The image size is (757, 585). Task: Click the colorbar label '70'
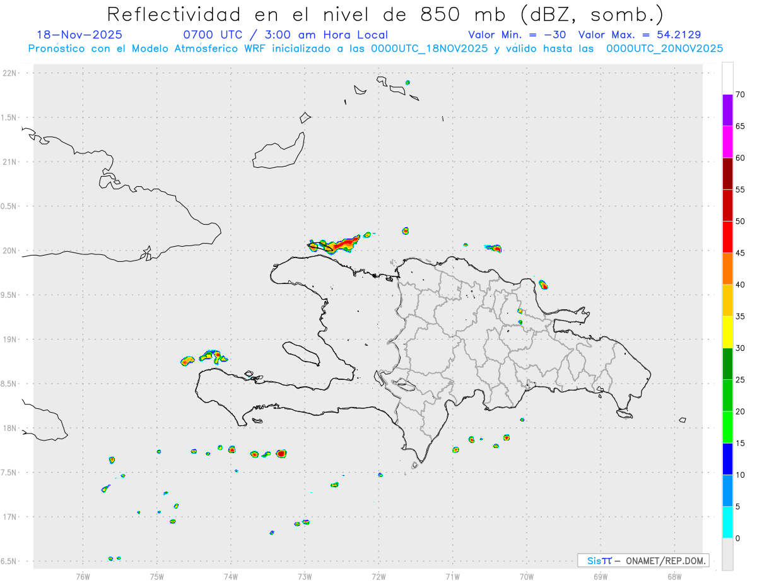point(740,95)
